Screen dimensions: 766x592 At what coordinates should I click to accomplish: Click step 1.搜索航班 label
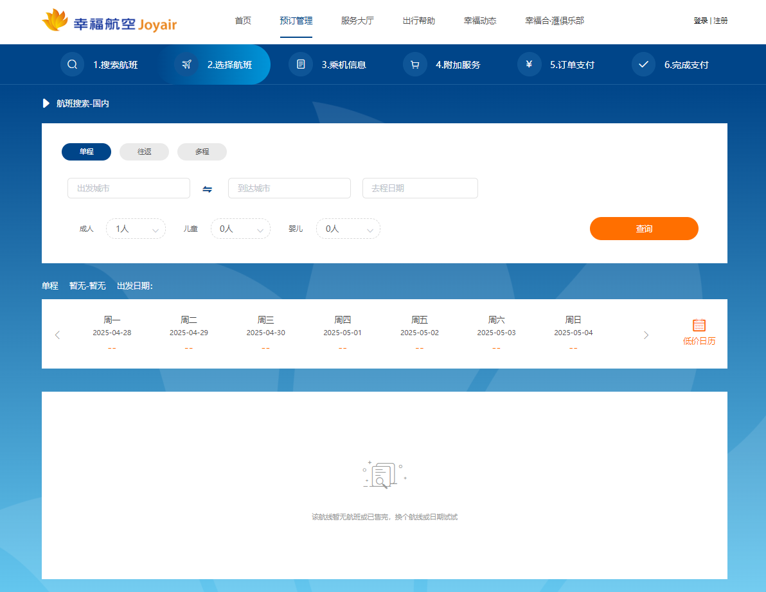click(115, 65)
